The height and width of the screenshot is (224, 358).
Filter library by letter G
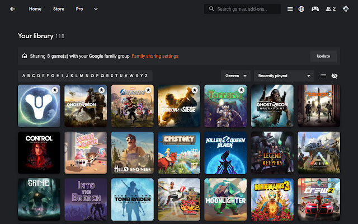(53, 76)
